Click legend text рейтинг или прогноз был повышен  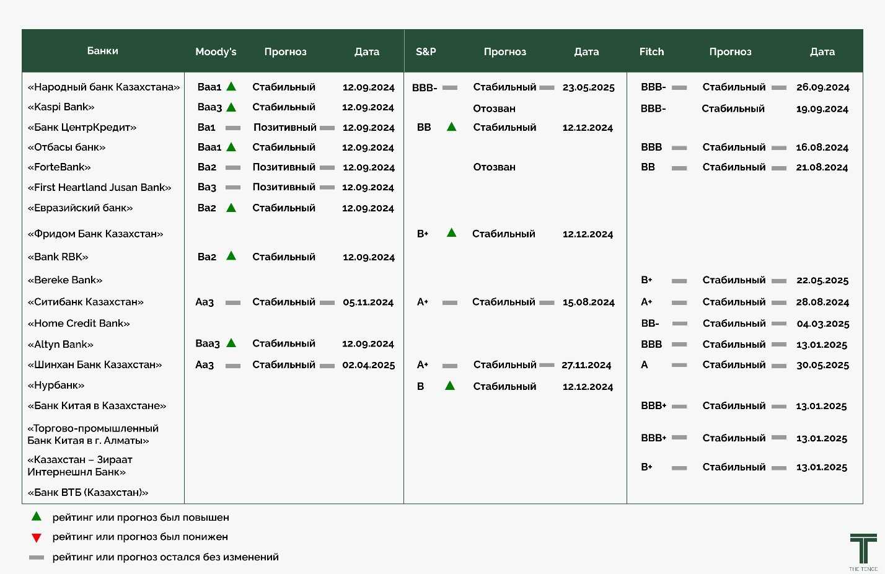click(x=141, y=517)
